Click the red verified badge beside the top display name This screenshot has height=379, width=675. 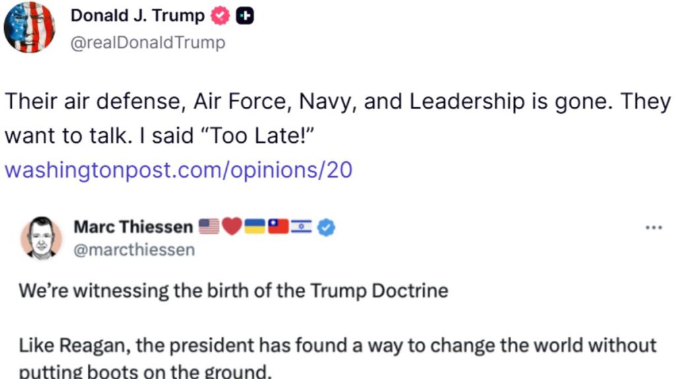coord(220,17)
